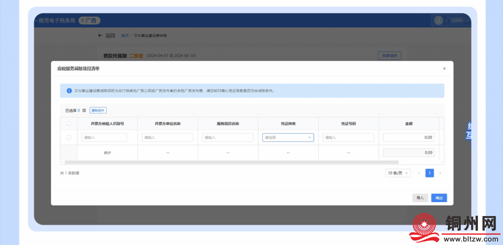503x245 pixels.
Task: Tick the checkbox of the first table row
Action: pos(69,138)
